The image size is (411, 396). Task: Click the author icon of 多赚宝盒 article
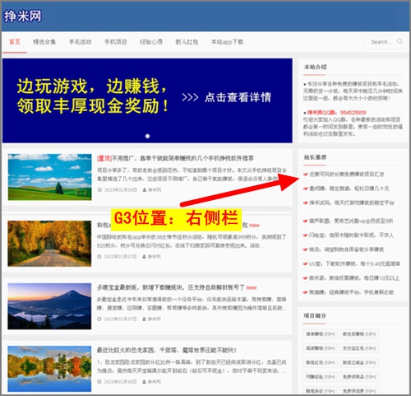click(145, 319)
